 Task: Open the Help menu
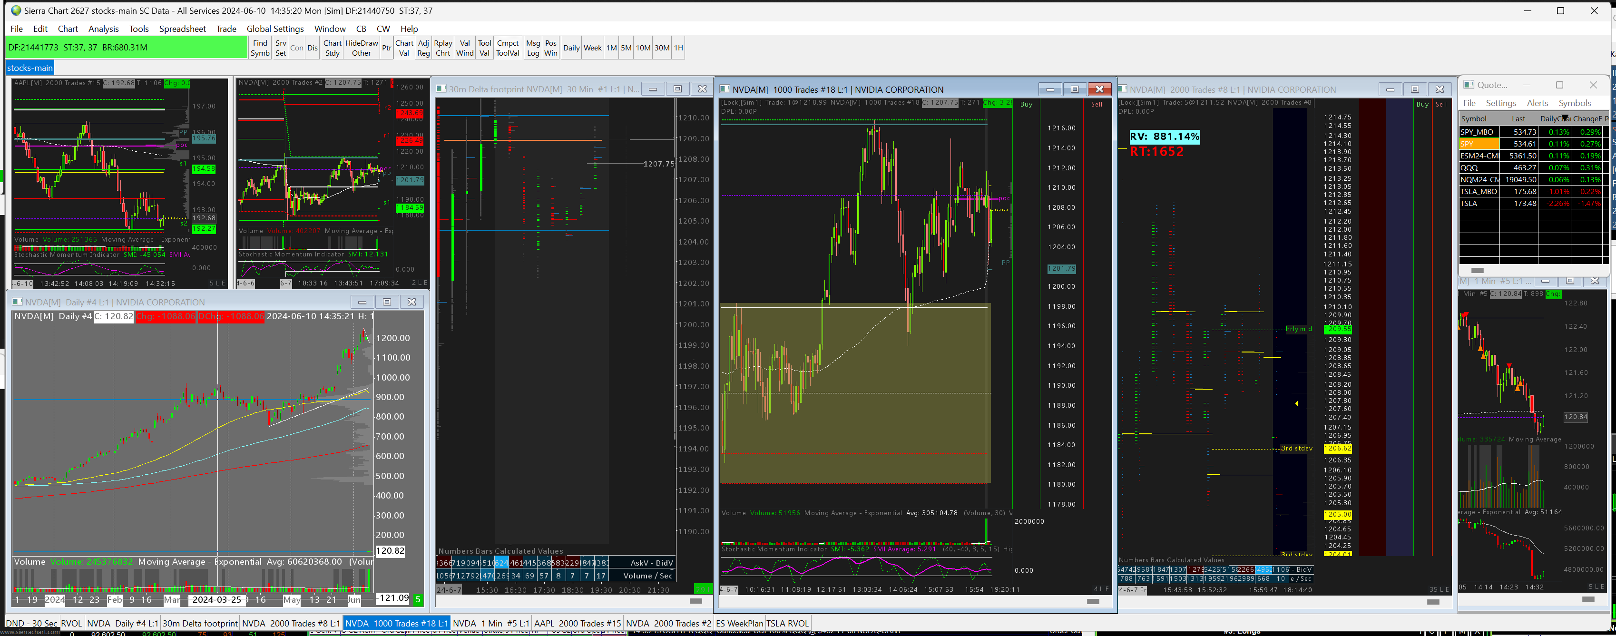409,29
